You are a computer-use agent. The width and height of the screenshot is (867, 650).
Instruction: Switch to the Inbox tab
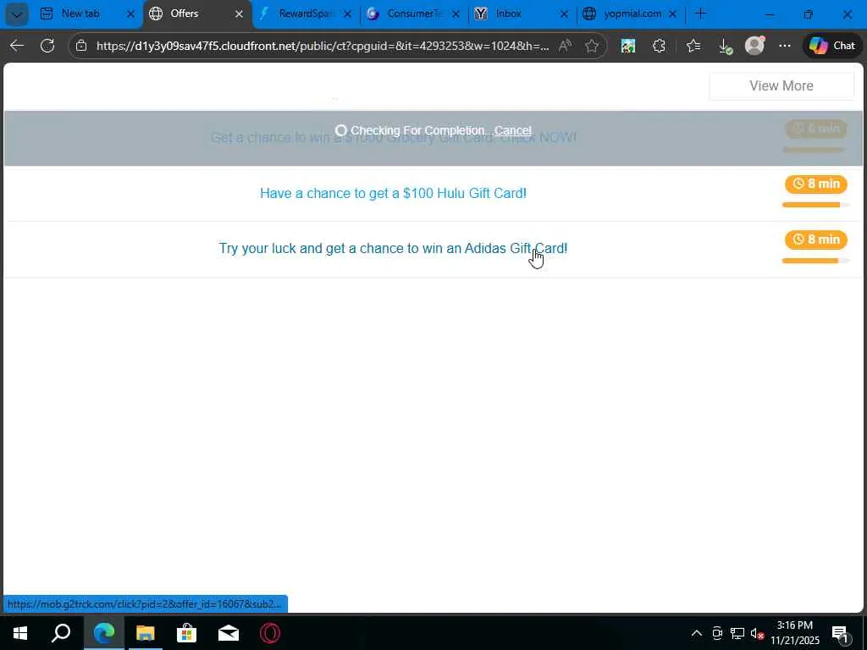tap(508, 14)
